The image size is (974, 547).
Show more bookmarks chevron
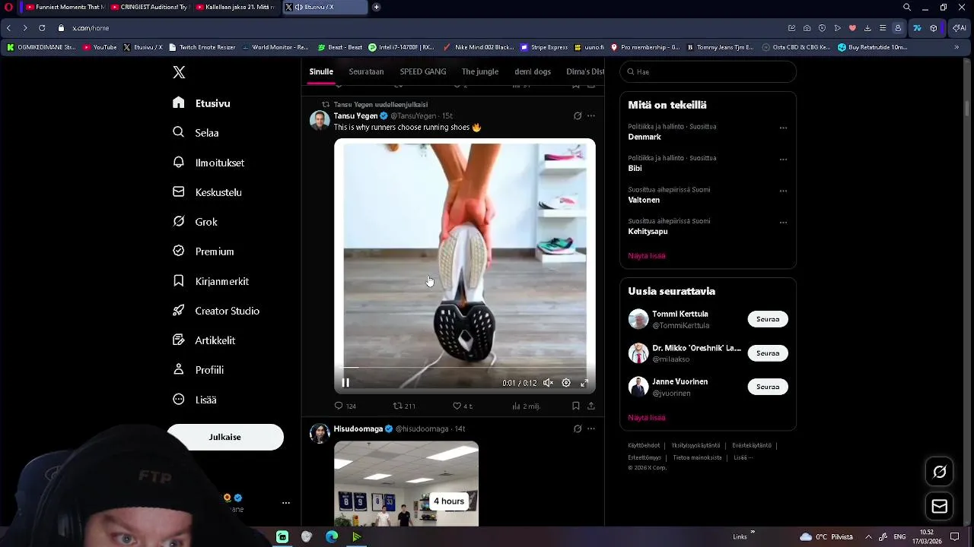coord(956,47)
